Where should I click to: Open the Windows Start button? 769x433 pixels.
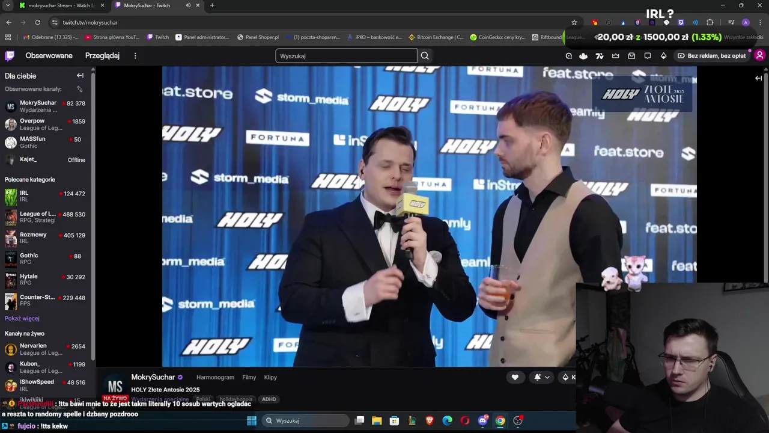coord(252,420)
